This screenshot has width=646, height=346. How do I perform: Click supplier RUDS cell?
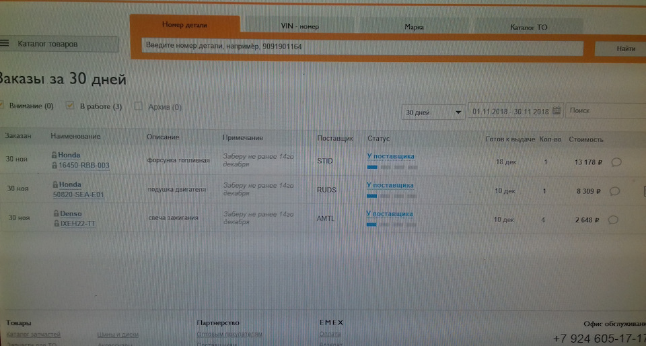pos(326,191)
